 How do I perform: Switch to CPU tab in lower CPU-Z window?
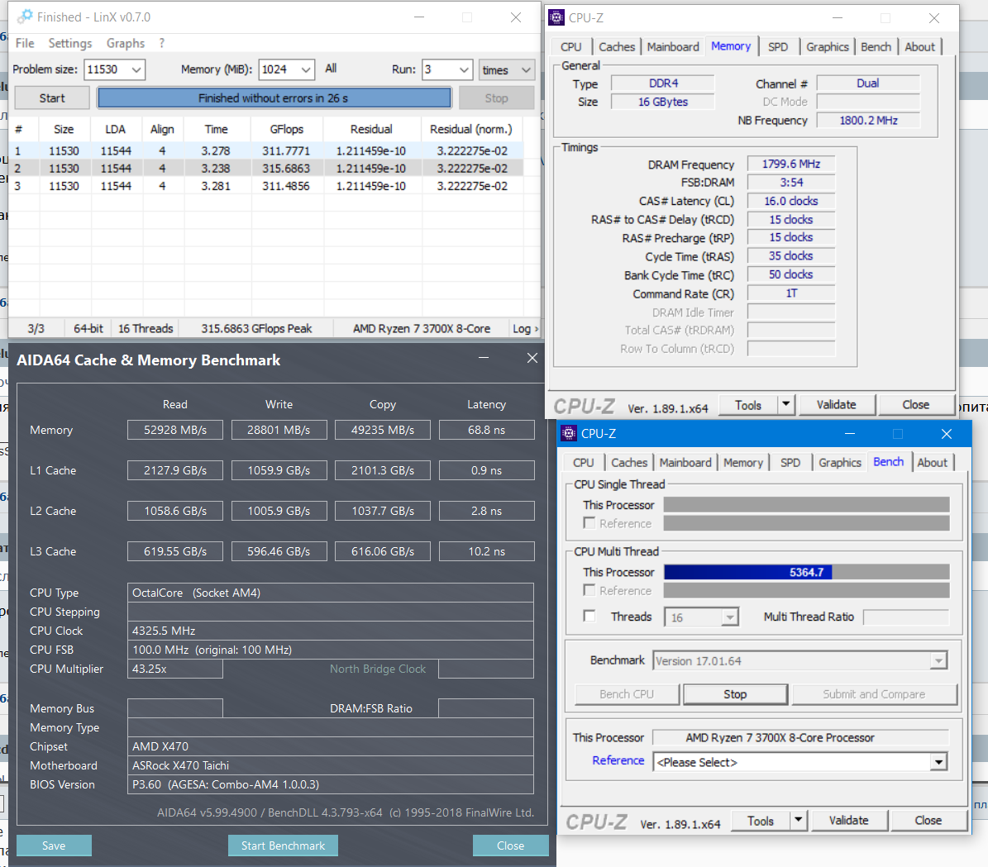coord(584,463)
